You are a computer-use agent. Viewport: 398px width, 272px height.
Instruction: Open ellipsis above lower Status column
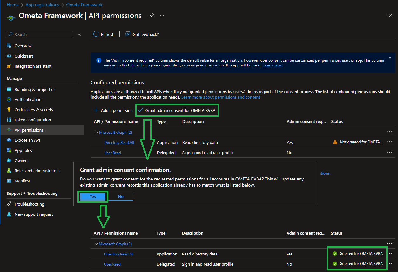click(389, 243)
